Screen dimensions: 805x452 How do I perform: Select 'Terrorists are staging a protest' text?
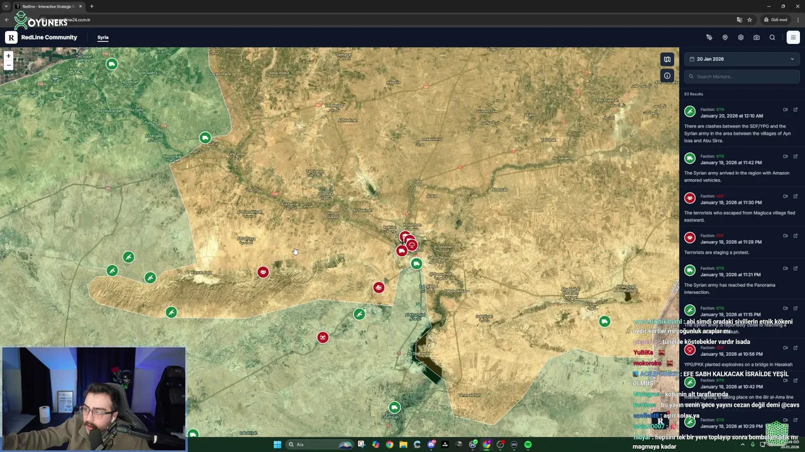coord(716,252)
